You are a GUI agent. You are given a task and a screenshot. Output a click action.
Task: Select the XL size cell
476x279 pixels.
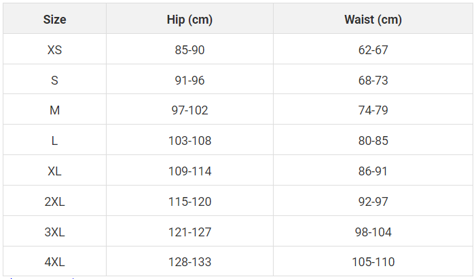pyautogui.click(x=54, y=170)
